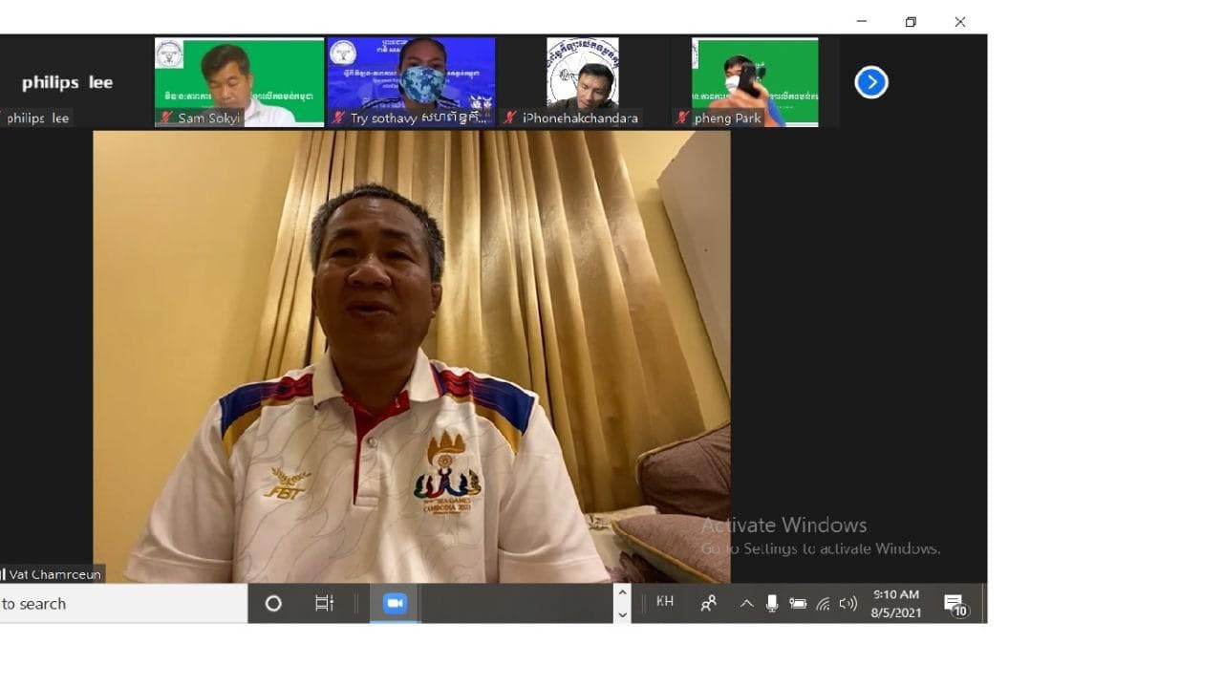Click muted mic icon beside Sam Sokyi
The height and width of the screenshot is (687, 1223).
click(x=167, y=118)
